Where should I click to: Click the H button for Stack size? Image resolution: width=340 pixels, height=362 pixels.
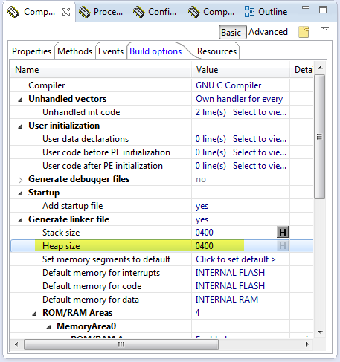pyautogui.click(x=283, y=233)
